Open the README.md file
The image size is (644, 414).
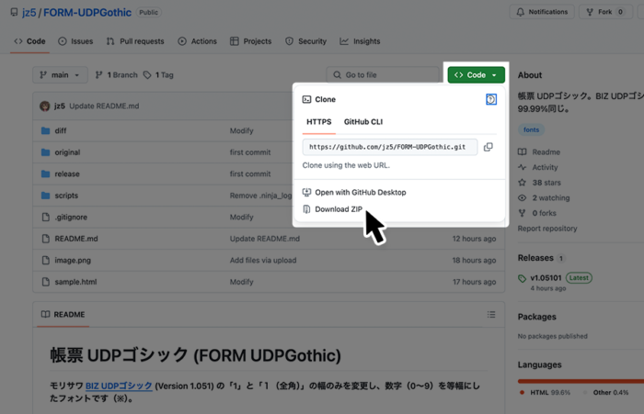[76, 239]
